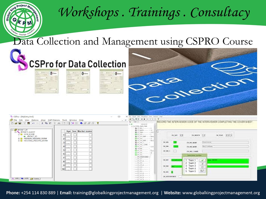Screen dimensions: 266x199
Task: Use the Find binoculars icon on the toolbar
Action: [58, 123]
